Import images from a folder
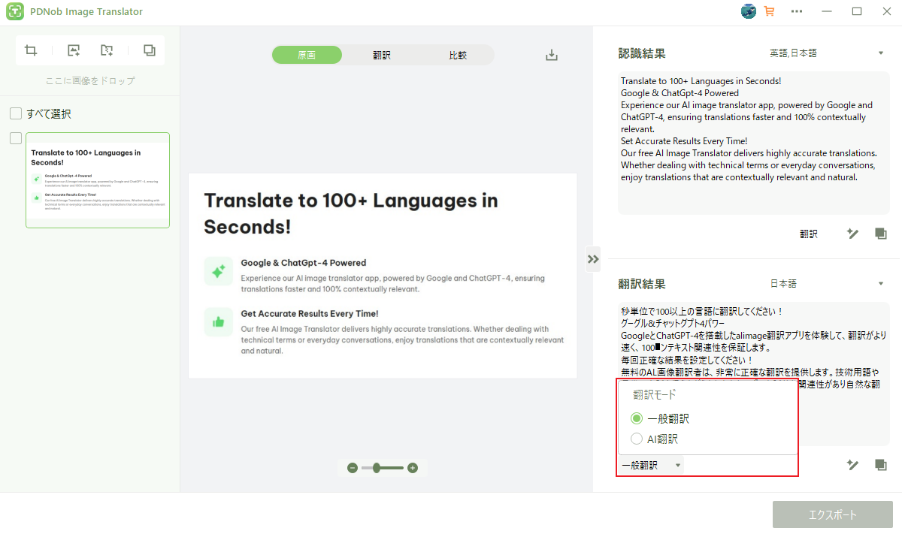The height and width of the screenshot is (537, 902). (107, 50)
